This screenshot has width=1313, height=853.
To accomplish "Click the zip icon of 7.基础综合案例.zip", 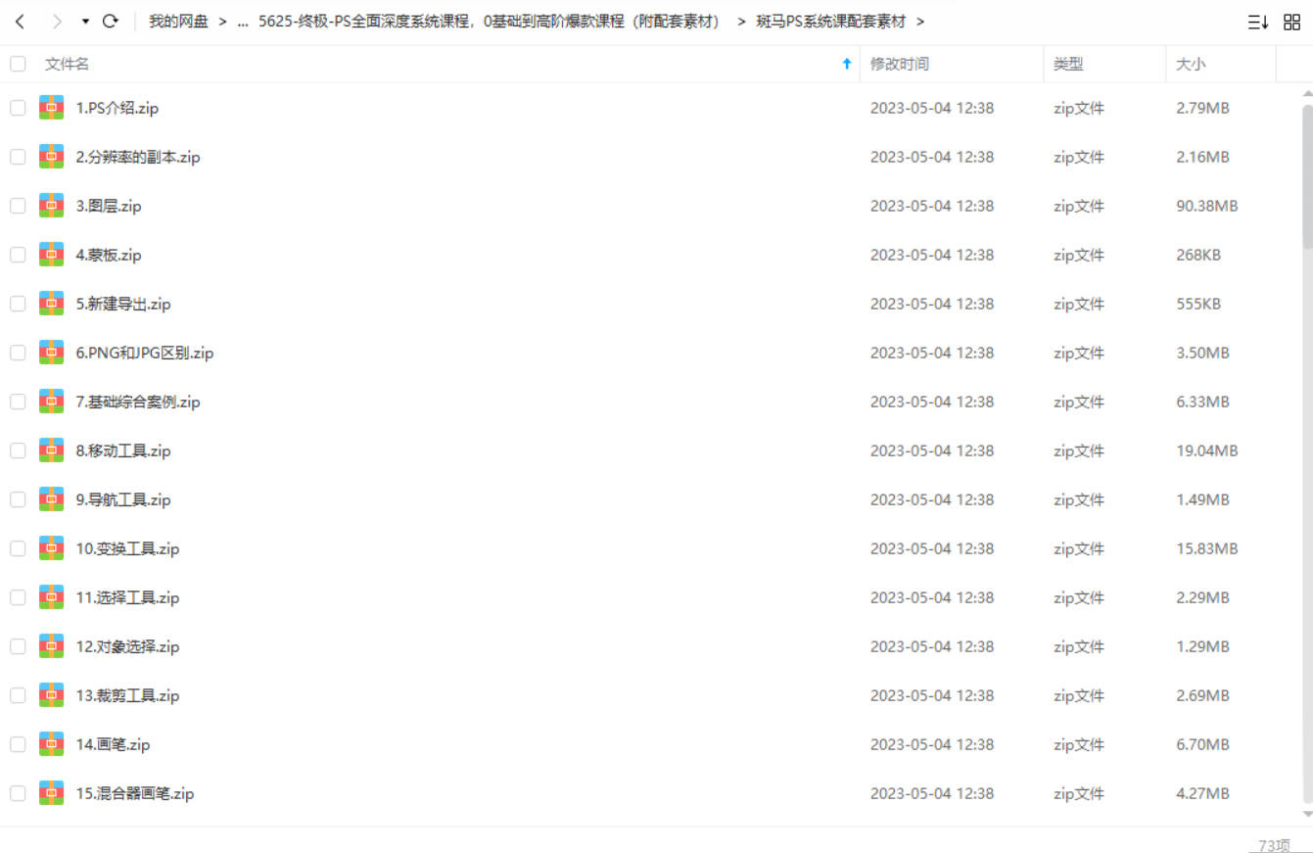I will pyautogui.click(x=52, y=402).
